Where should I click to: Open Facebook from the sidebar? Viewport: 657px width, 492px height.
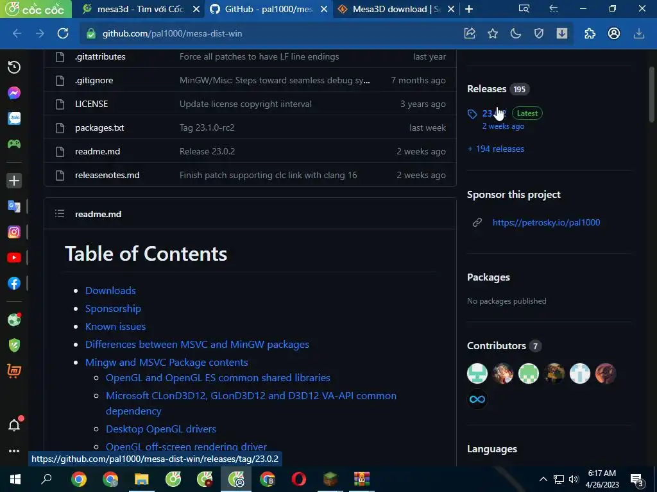14,283
